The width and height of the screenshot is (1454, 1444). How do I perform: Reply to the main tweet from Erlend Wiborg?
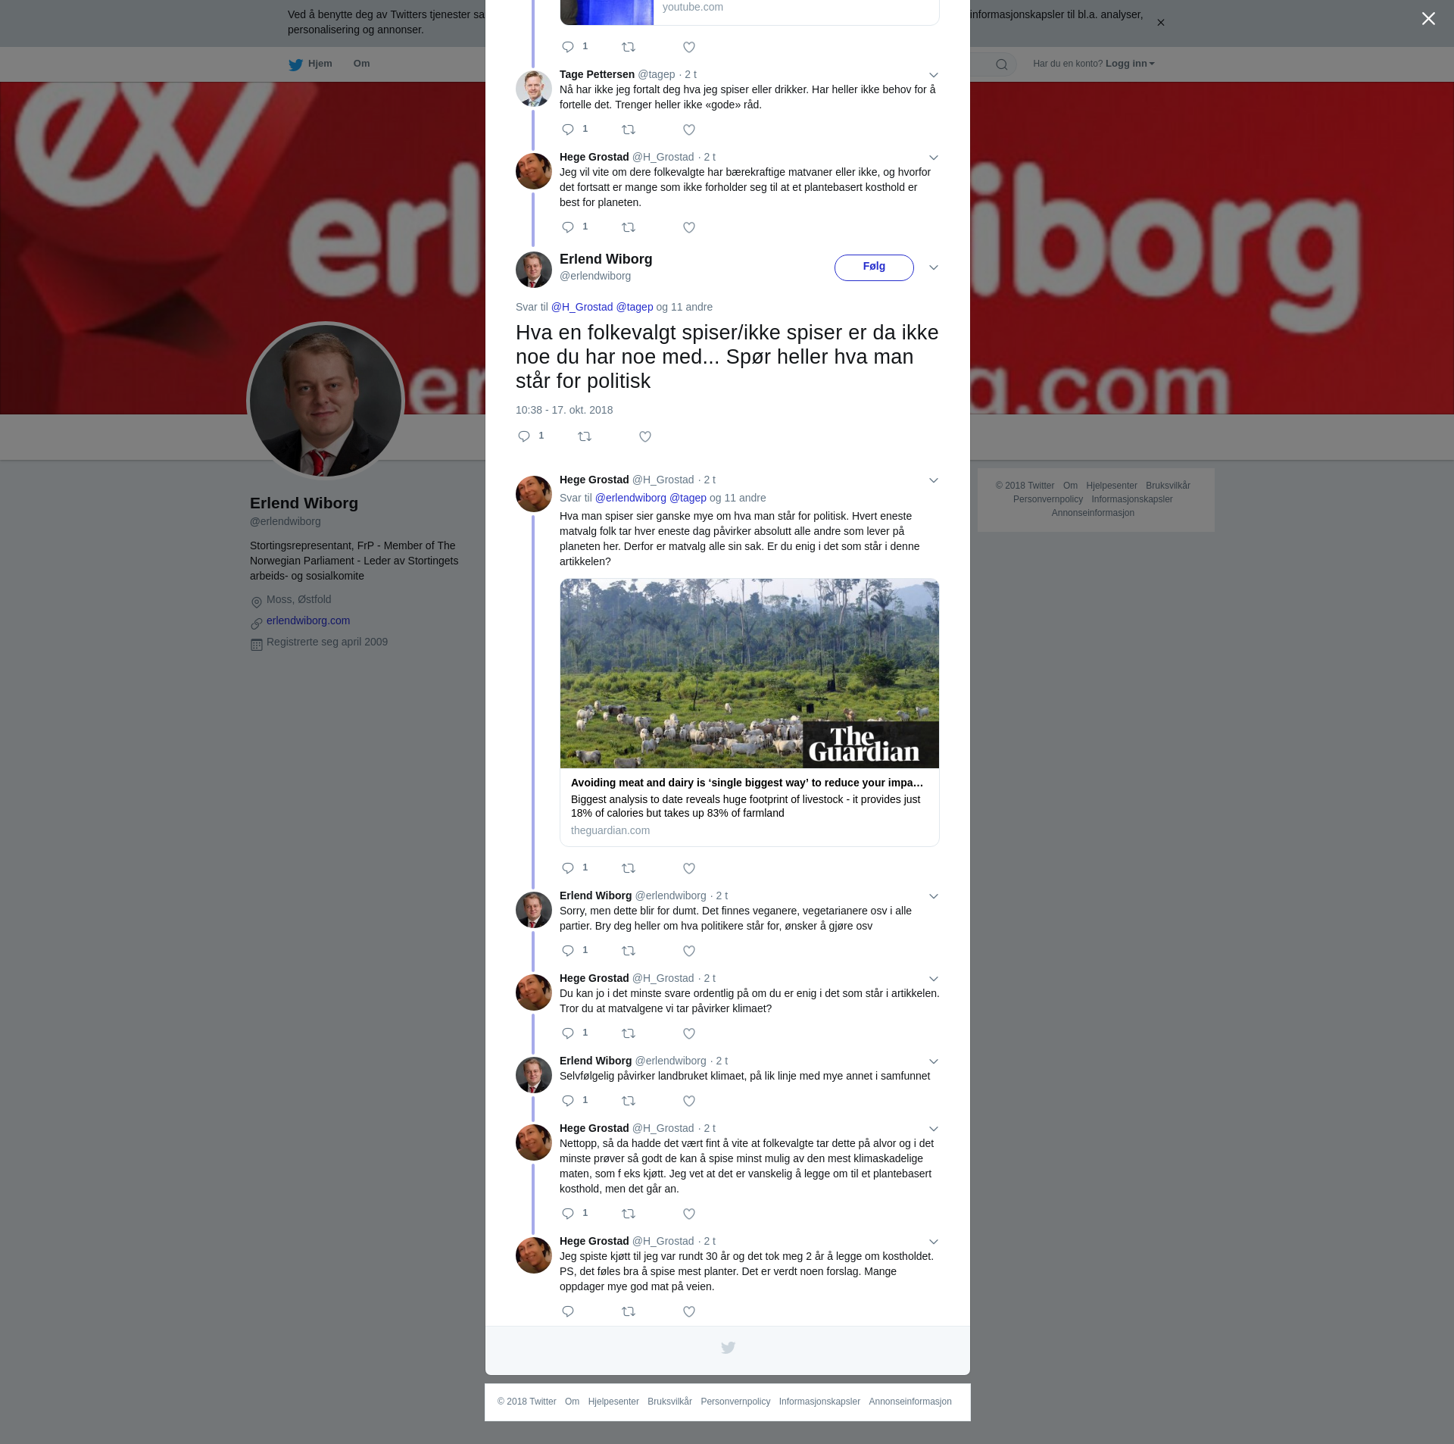point(524,436)
